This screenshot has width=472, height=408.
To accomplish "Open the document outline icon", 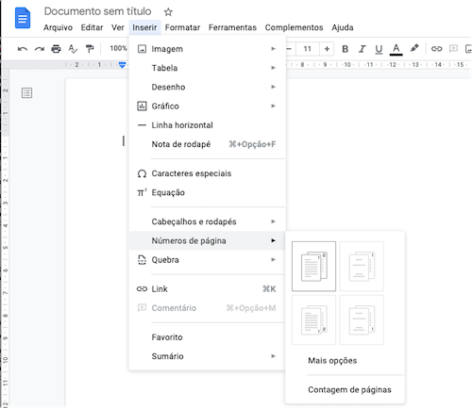I will tap(26, 93).
